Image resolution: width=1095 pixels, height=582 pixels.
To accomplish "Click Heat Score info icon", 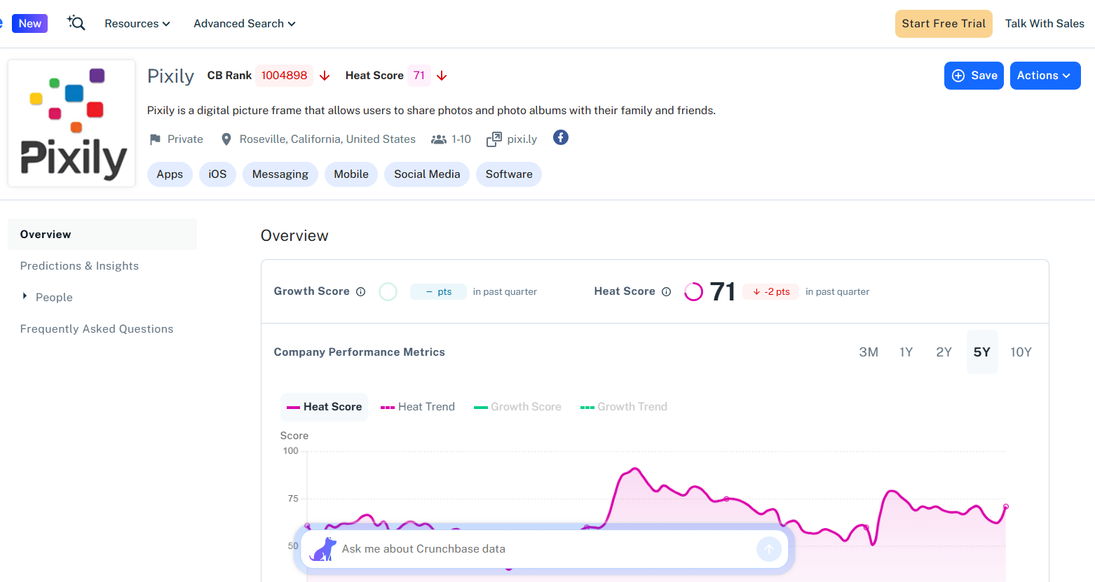I will 666,292.
